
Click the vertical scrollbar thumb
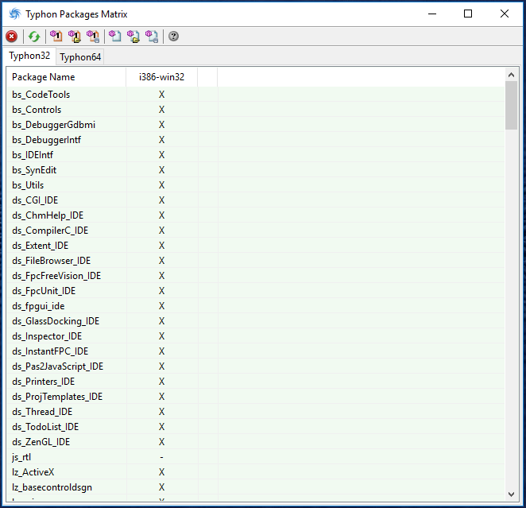point(511,105)
